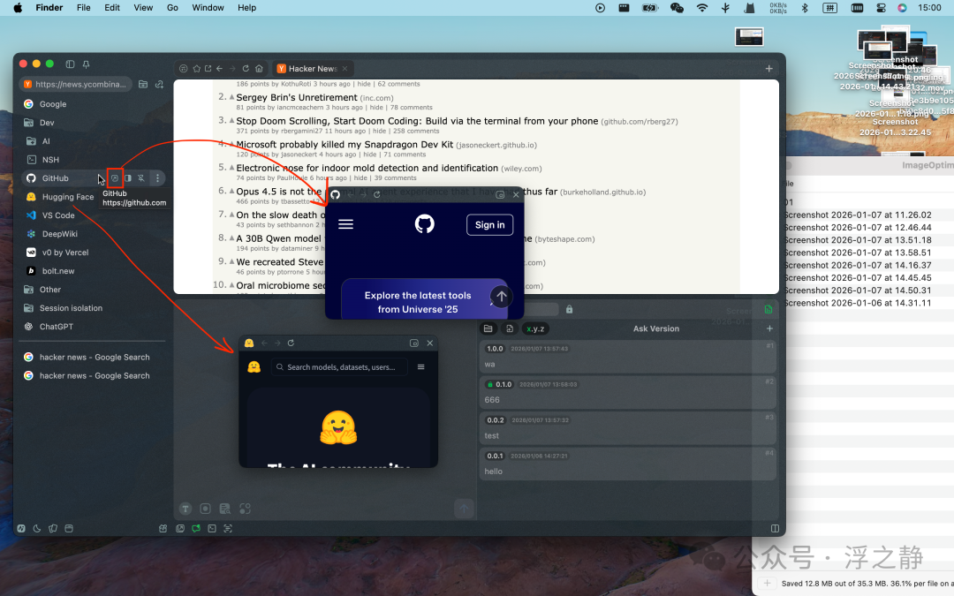954x596 pixels.
Task: Pin the browser window on top
Action: pyautogui.click(x=86, y=64)
